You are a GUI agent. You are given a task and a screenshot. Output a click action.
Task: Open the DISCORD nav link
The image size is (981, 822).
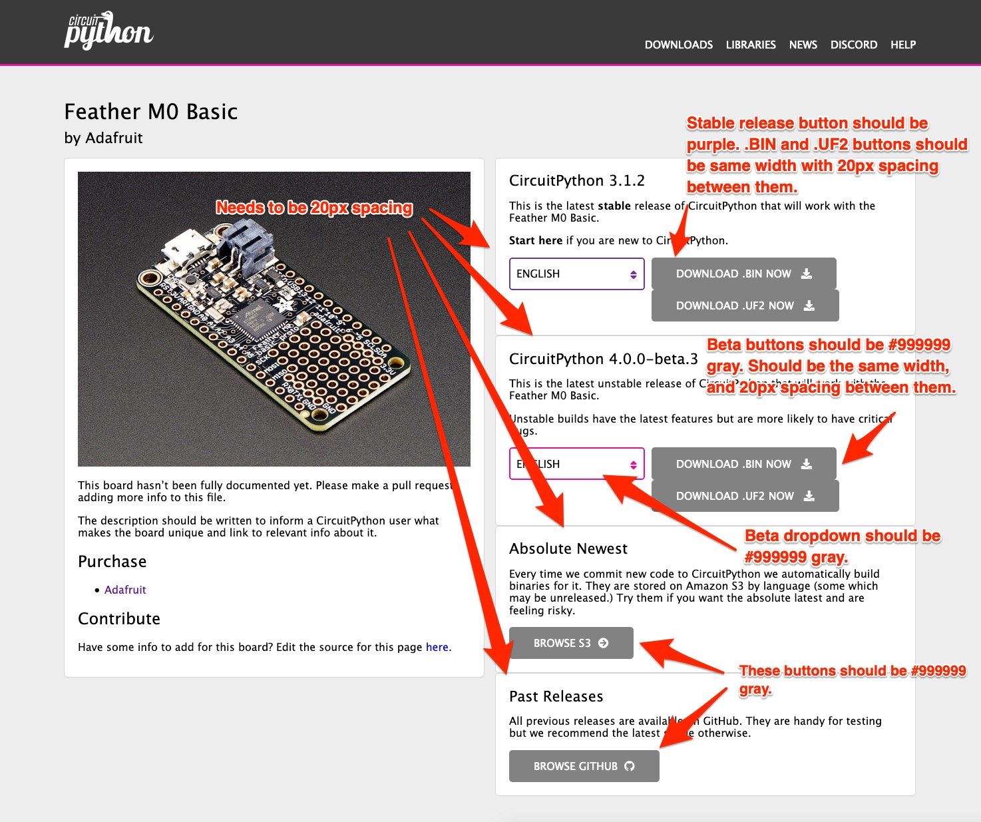[853, 45]
